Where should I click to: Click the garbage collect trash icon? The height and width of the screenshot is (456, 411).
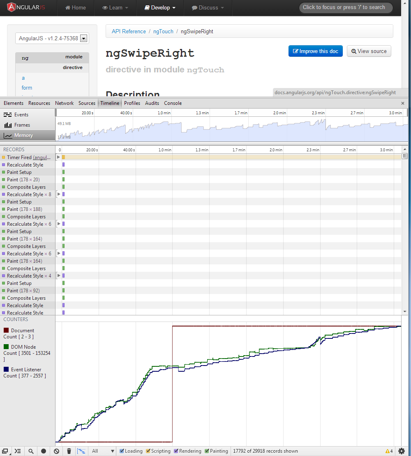[69, 451]
